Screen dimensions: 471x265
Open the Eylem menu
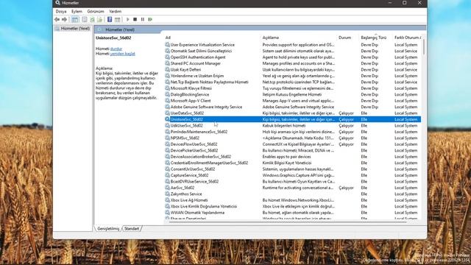click(77, 12)
